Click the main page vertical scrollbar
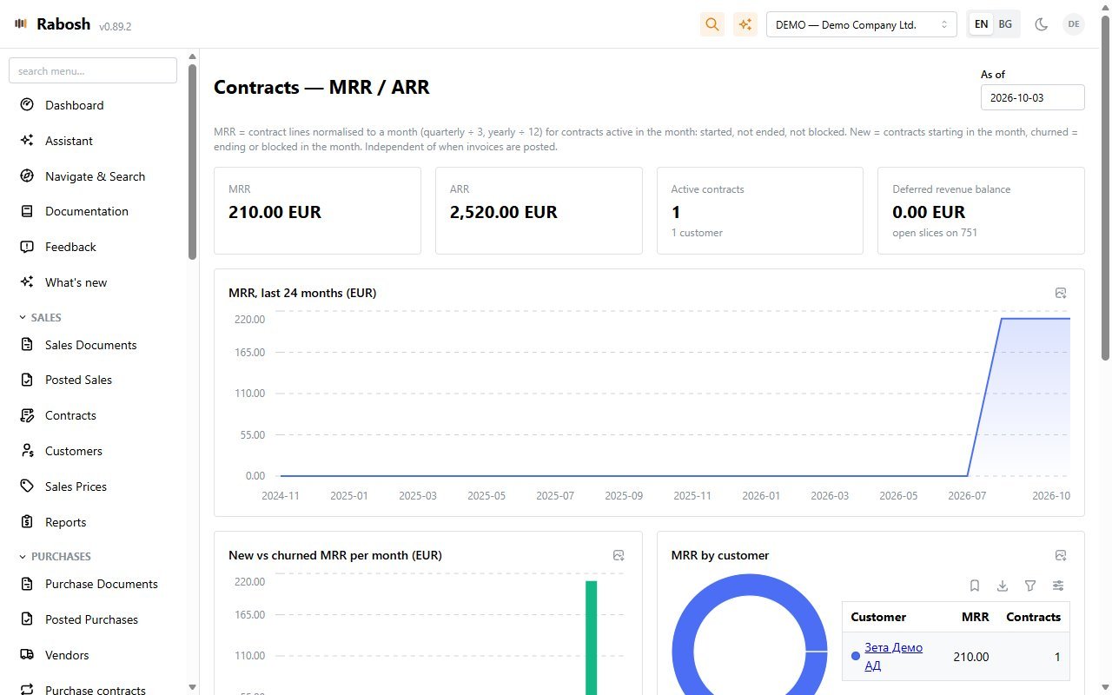Viewport: 1112px width, 695px height. point(1106,187)
